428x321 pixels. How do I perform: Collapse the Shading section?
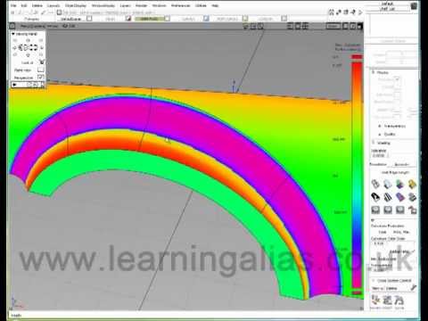pyautogui.click(x=374, y=143)
